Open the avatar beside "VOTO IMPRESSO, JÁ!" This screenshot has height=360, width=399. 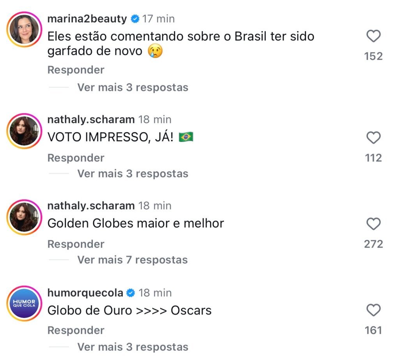pos(25,131)
